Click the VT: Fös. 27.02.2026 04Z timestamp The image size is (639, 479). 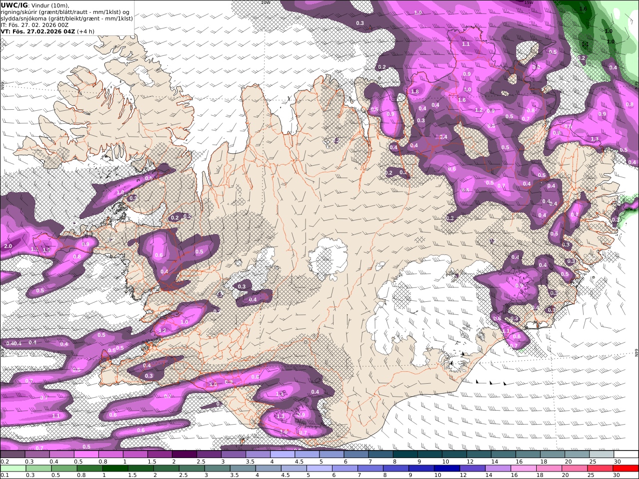tap(38, 31)
